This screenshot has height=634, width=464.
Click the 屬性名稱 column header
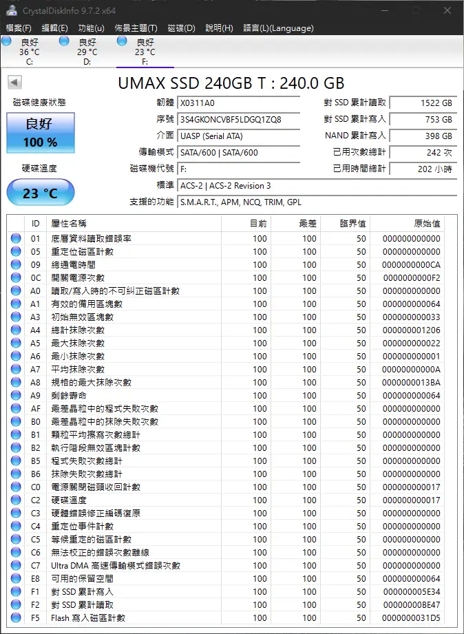(69, 224)
